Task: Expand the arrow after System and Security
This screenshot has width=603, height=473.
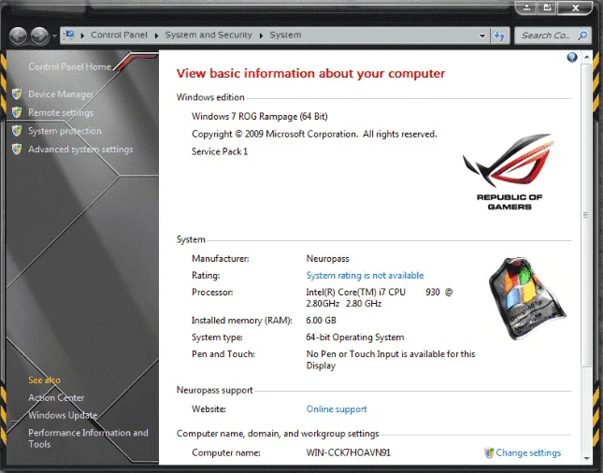Action: [261, 36]
